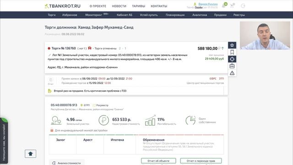This screenshot has width=293, height=165.
Task: Go to НОВОСТИ page
Action: [119, 6]
